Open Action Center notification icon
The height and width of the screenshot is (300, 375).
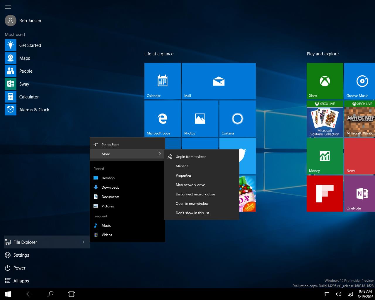point(350,294)
